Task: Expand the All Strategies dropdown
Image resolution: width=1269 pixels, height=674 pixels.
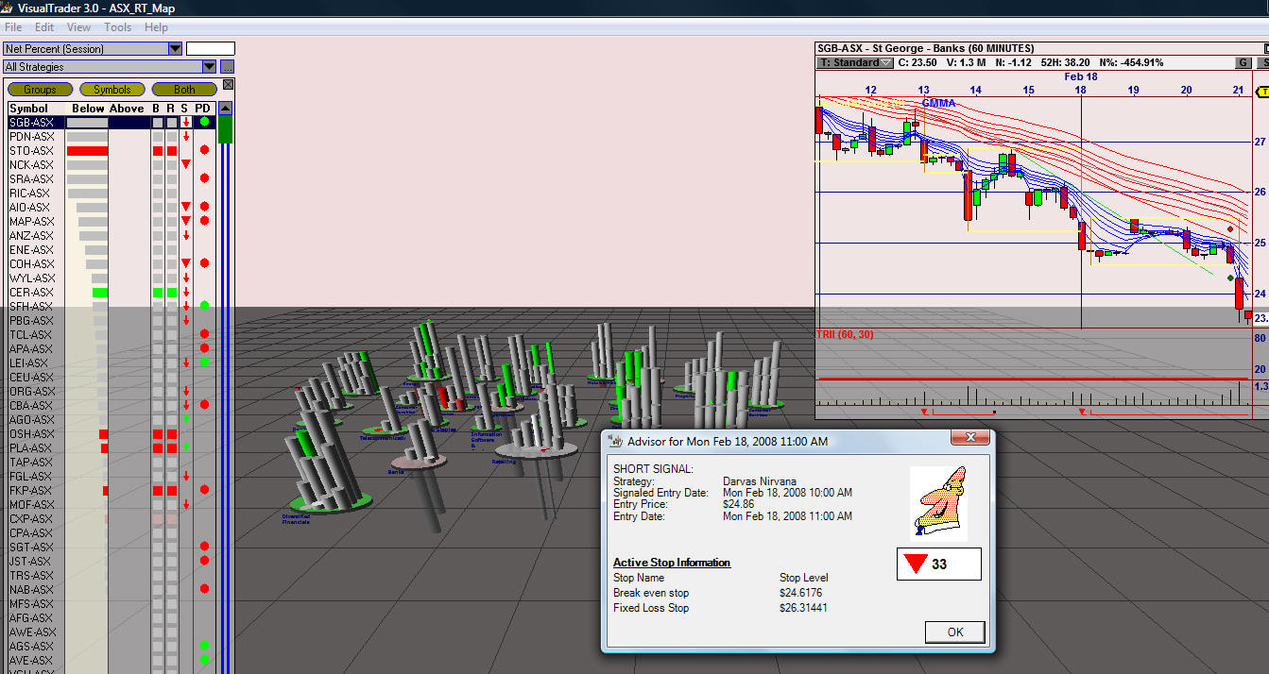Action: pos(209,67)
